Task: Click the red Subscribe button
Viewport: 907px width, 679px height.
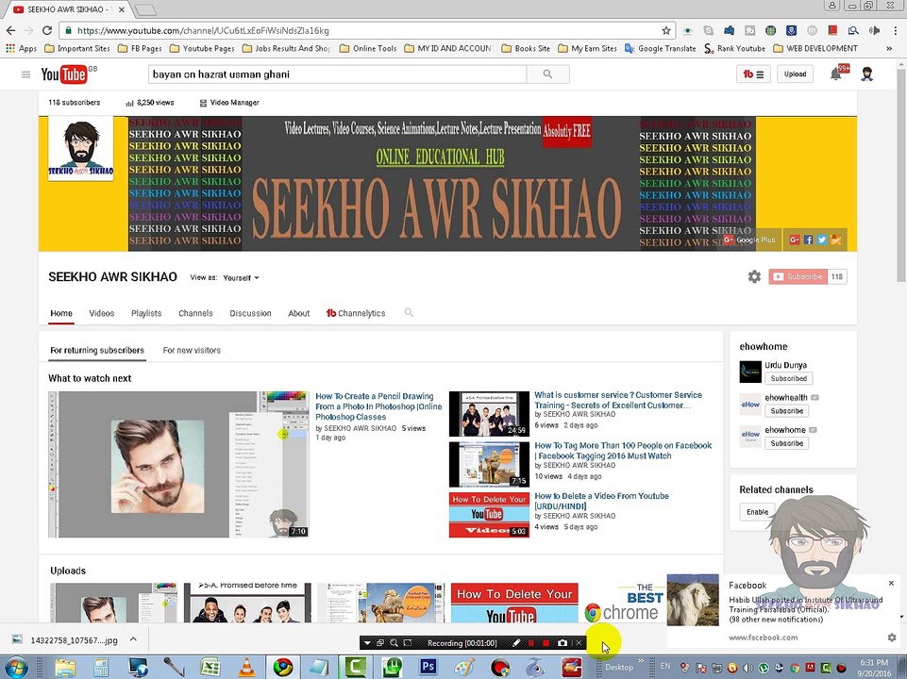Action: click(x=798, y=277)
